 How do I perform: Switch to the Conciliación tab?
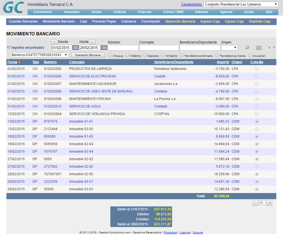click(150, 21)
